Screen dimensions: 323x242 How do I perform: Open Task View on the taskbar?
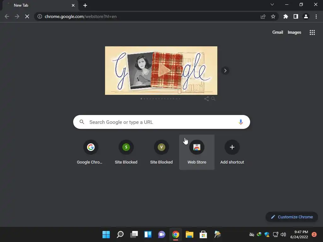point(134,234)
